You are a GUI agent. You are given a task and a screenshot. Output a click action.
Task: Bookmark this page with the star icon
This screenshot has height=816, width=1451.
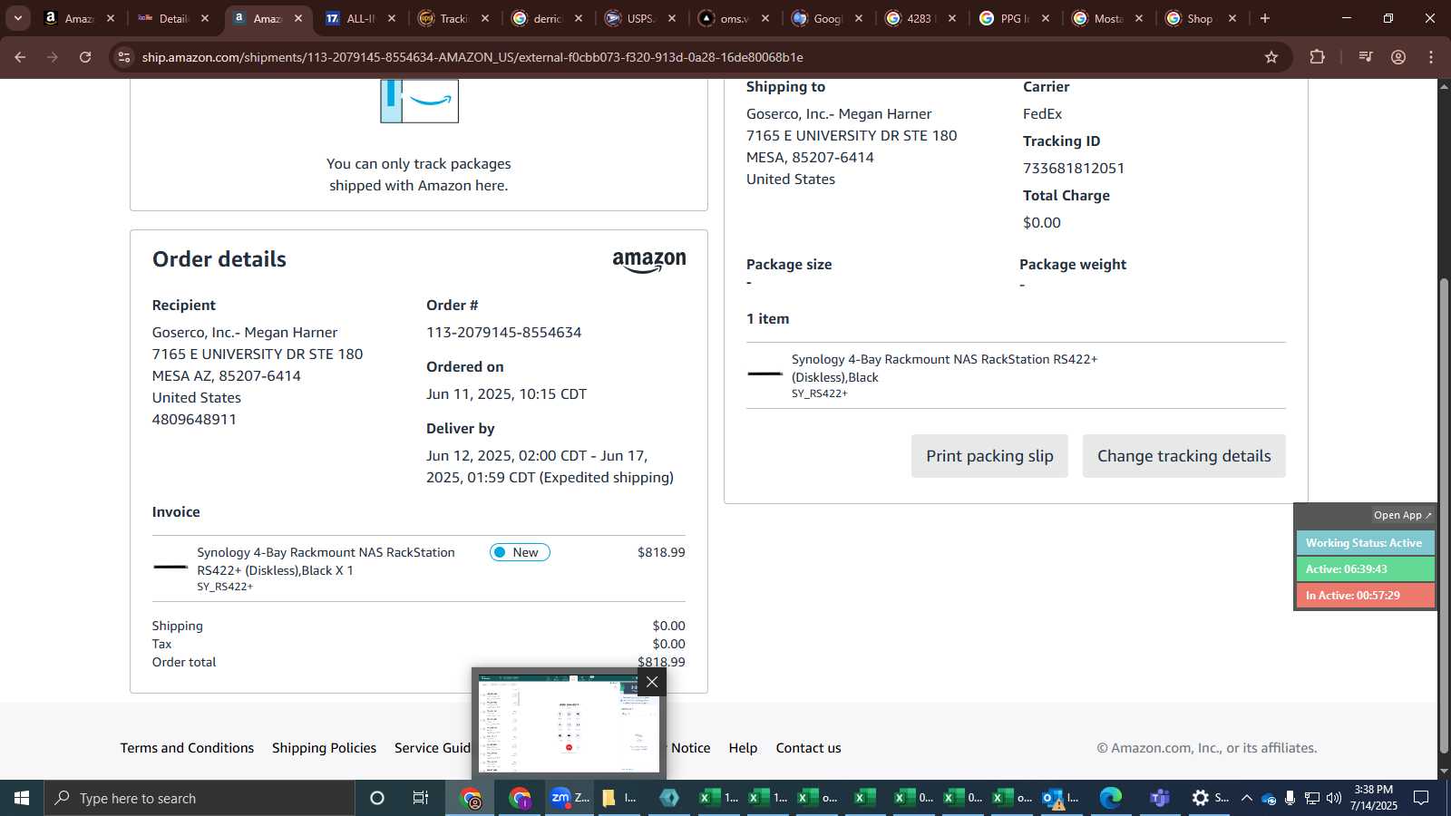click(x=1271, y=57)
